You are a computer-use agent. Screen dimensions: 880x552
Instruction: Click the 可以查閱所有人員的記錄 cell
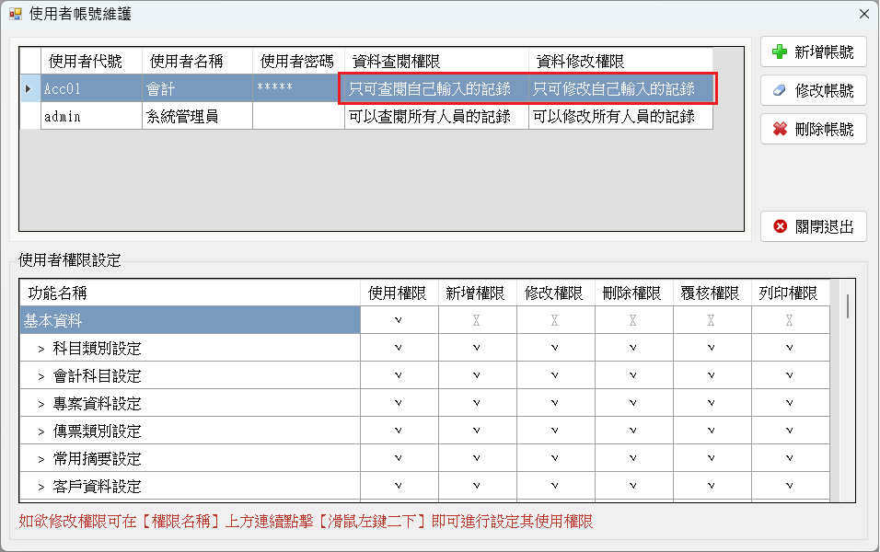click(436, 116)
